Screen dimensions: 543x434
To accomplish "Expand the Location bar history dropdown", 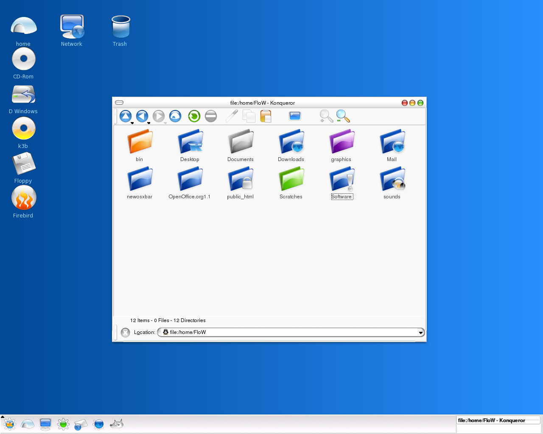I will (421, 332).
